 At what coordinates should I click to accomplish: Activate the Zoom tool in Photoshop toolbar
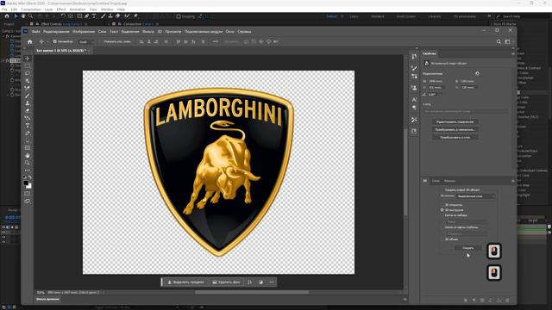[x=28, y=163]
